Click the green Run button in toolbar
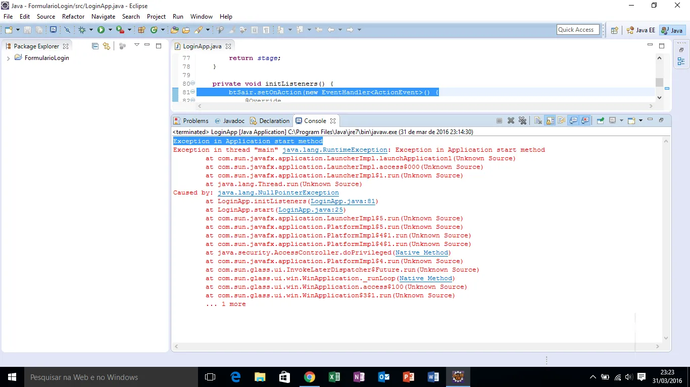 [101, 30]
